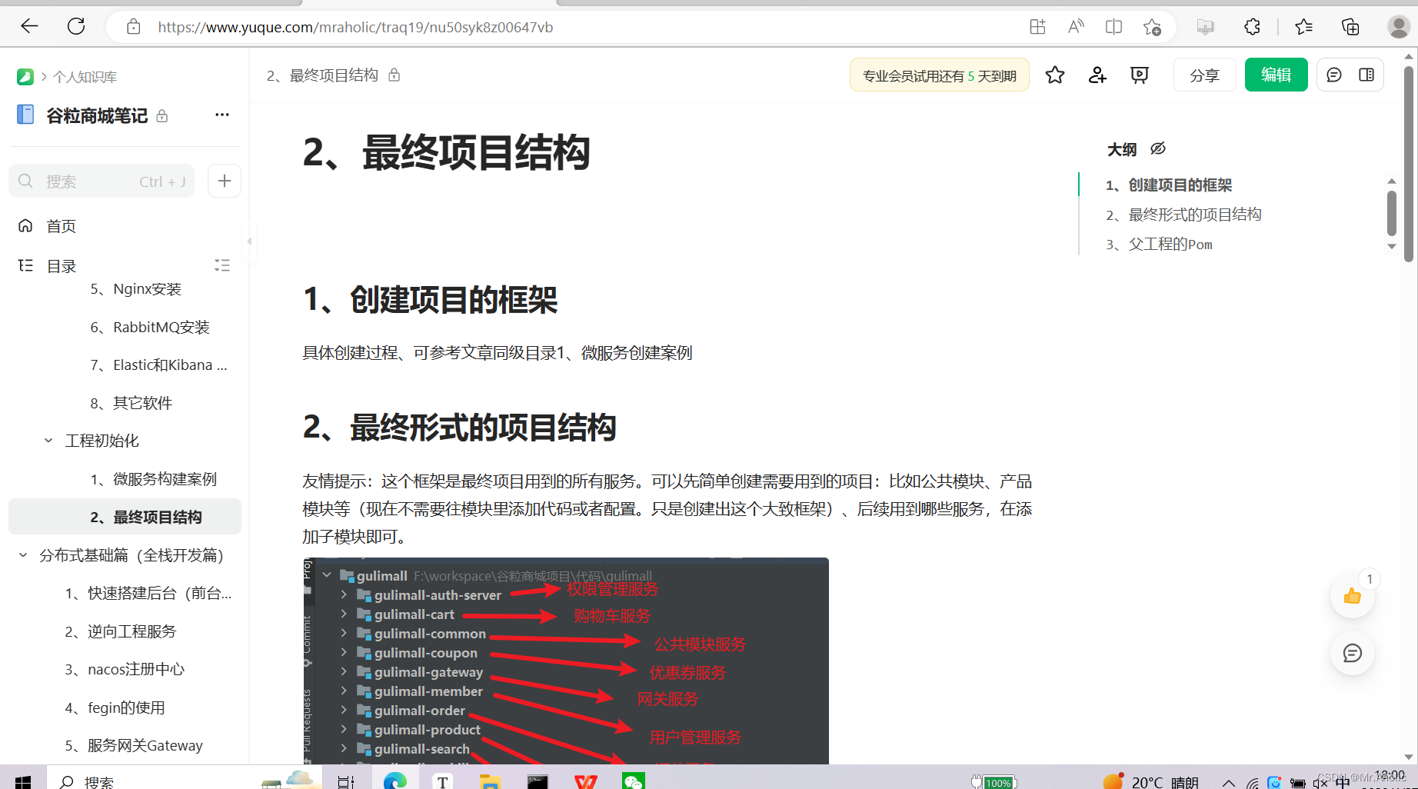Start presentation mode via the slideshow icon

(1139, 75)
